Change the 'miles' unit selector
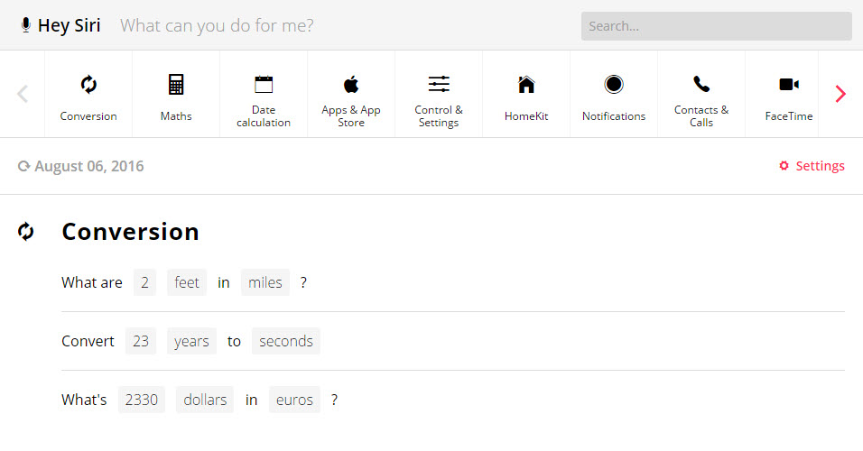 click(265, 282)
